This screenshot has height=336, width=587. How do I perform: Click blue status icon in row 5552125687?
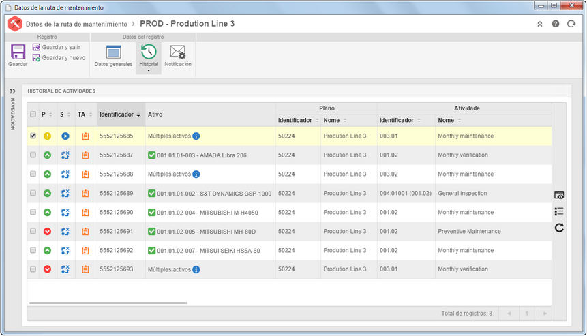pos(65,155)
